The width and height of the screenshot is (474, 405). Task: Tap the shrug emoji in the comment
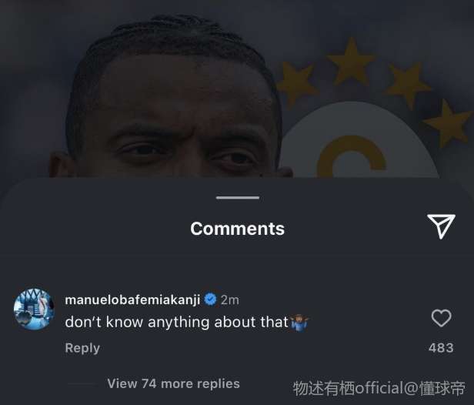(299, 323)
